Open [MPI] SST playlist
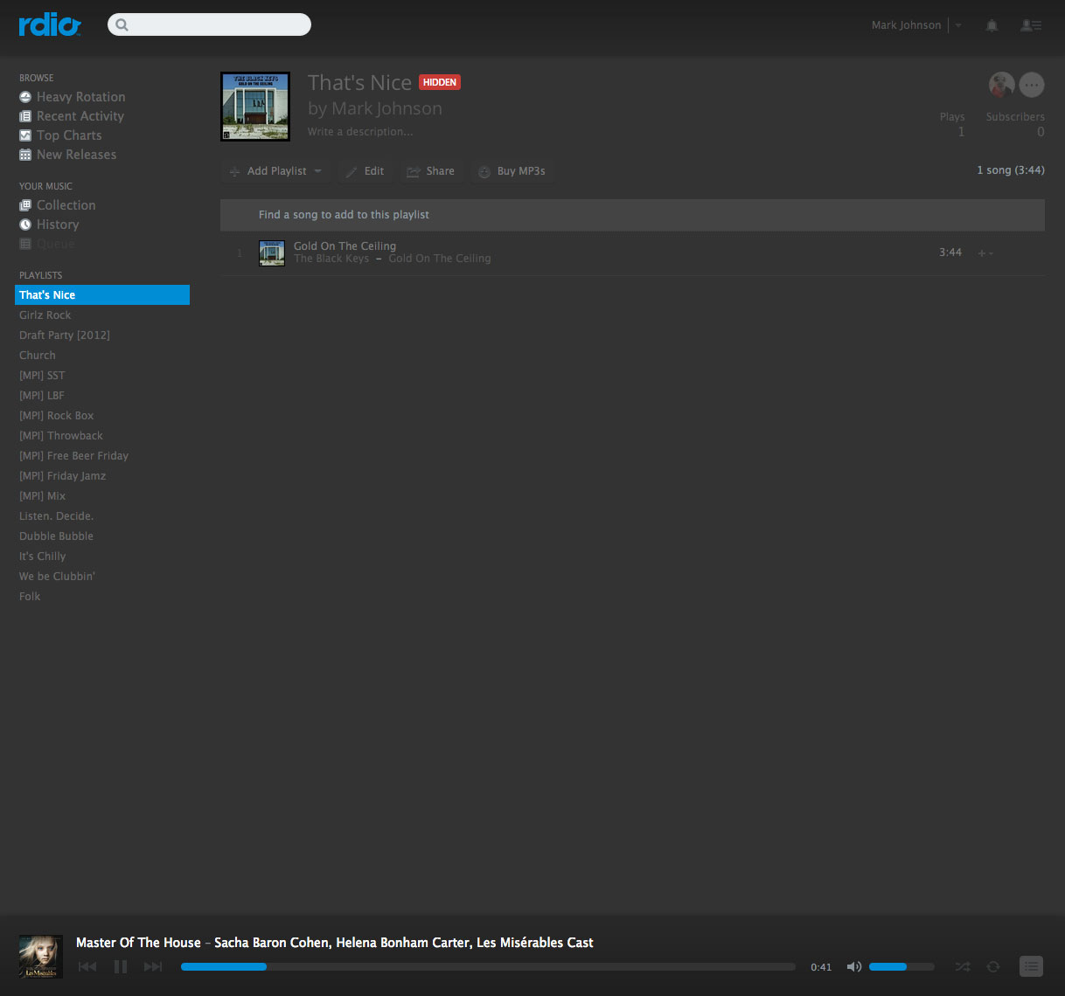This screenshot has height=996, width=1065. pos(42,376)
